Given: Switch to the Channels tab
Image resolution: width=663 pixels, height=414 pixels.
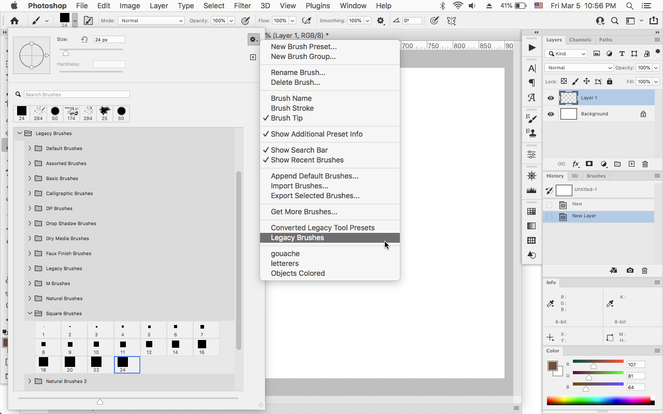Looking at the screenshot, I should (x=580, y=39).
